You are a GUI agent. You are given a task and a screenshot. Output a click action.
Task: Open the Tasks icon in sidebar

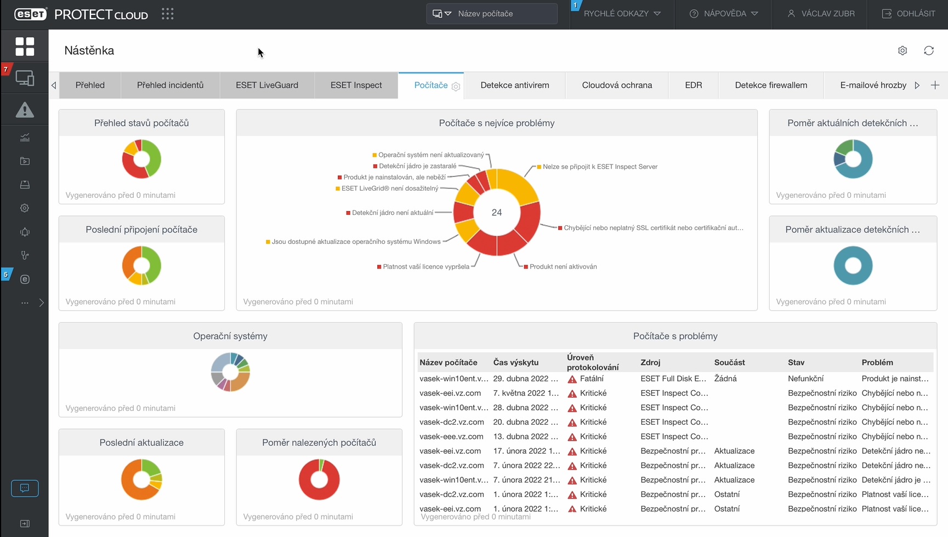(25, 161)
